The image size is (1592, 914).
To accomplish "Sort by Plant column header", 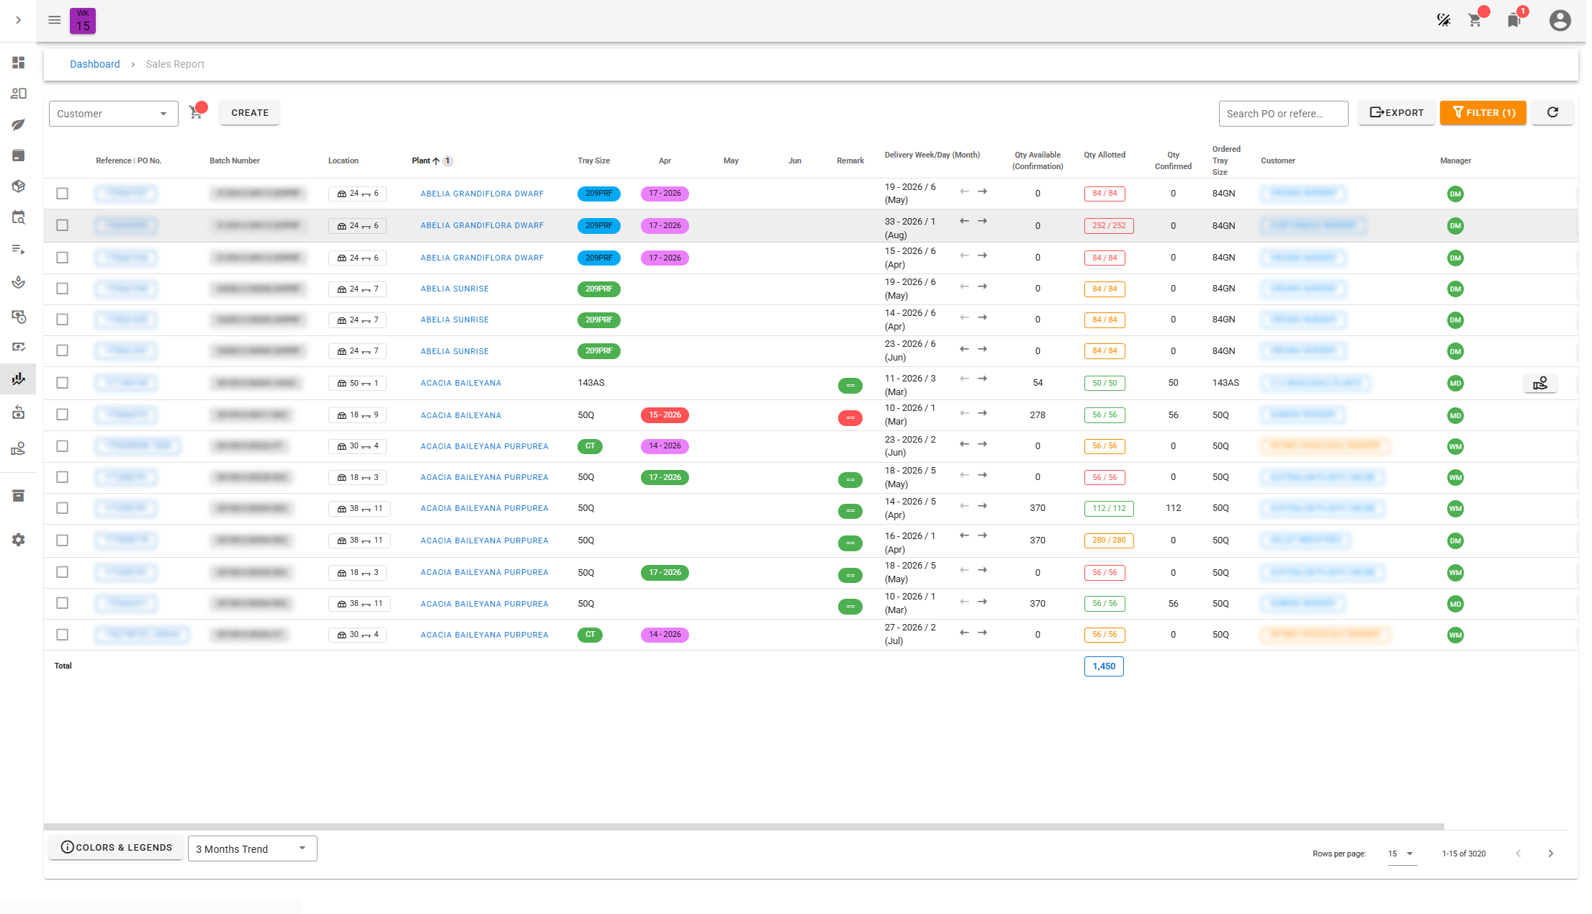I will [421, 160].
